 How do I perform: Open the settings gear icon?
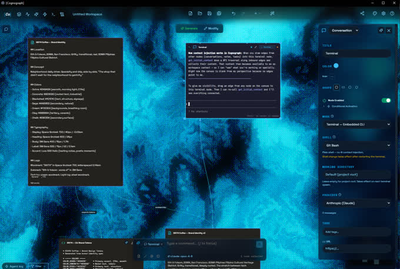click(384, 14)
